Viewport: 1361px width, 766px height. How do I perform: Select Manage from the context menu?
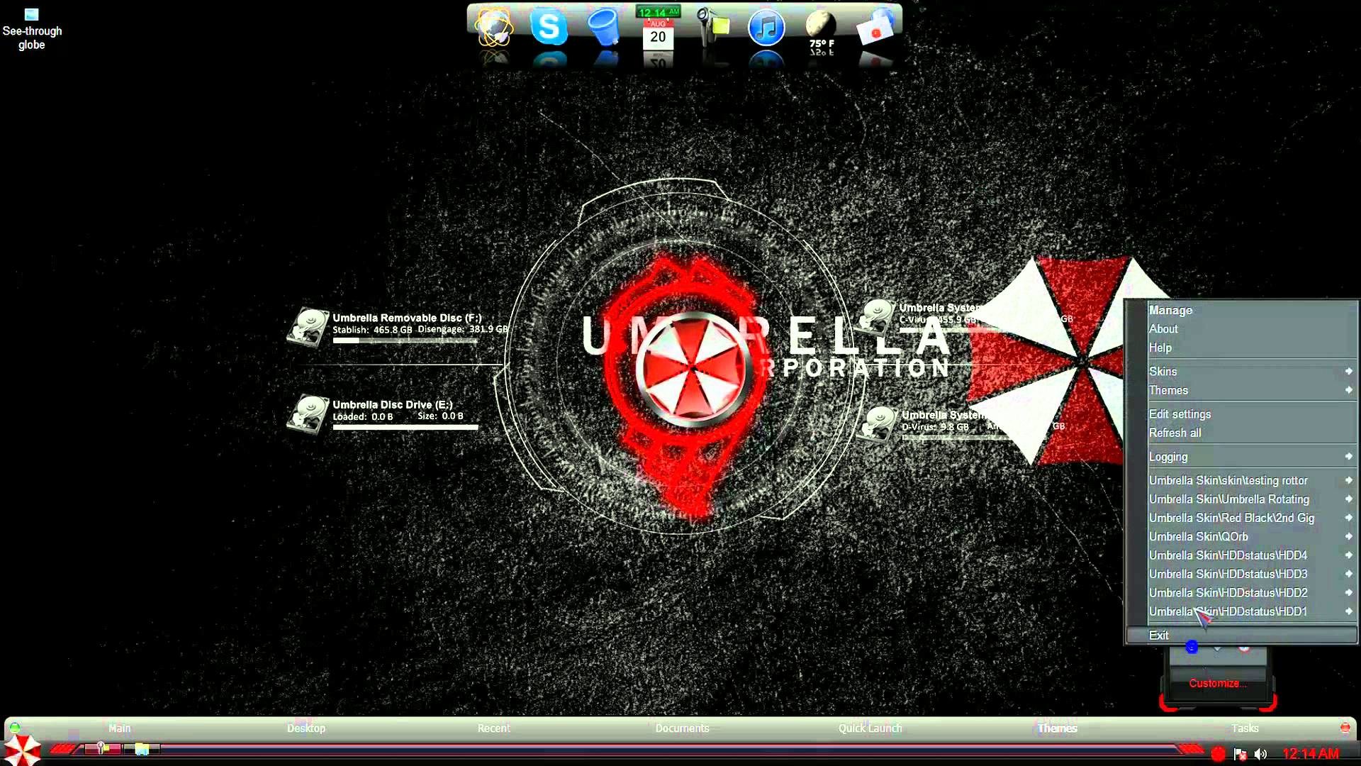pyautogui.click(x=1171, y=310)
